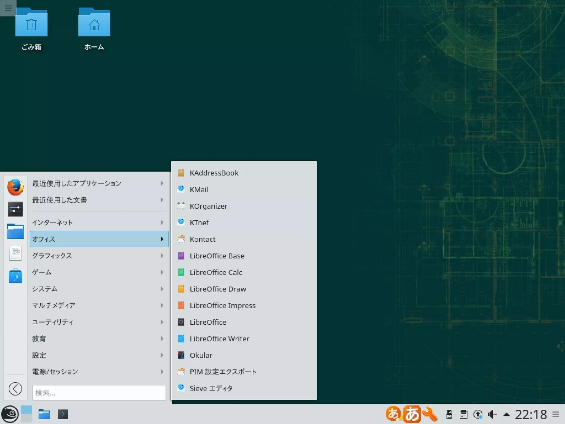Click the first orange あ input method icon
Viewport: 565px width, 424px height.
(x=394, y=414)
